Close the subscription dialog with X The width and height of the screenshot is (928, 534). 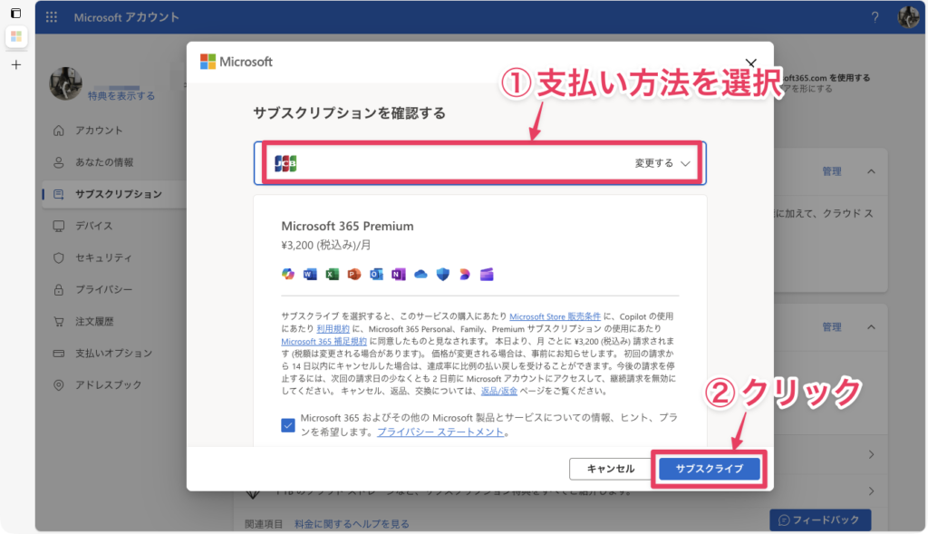(750, 63)
